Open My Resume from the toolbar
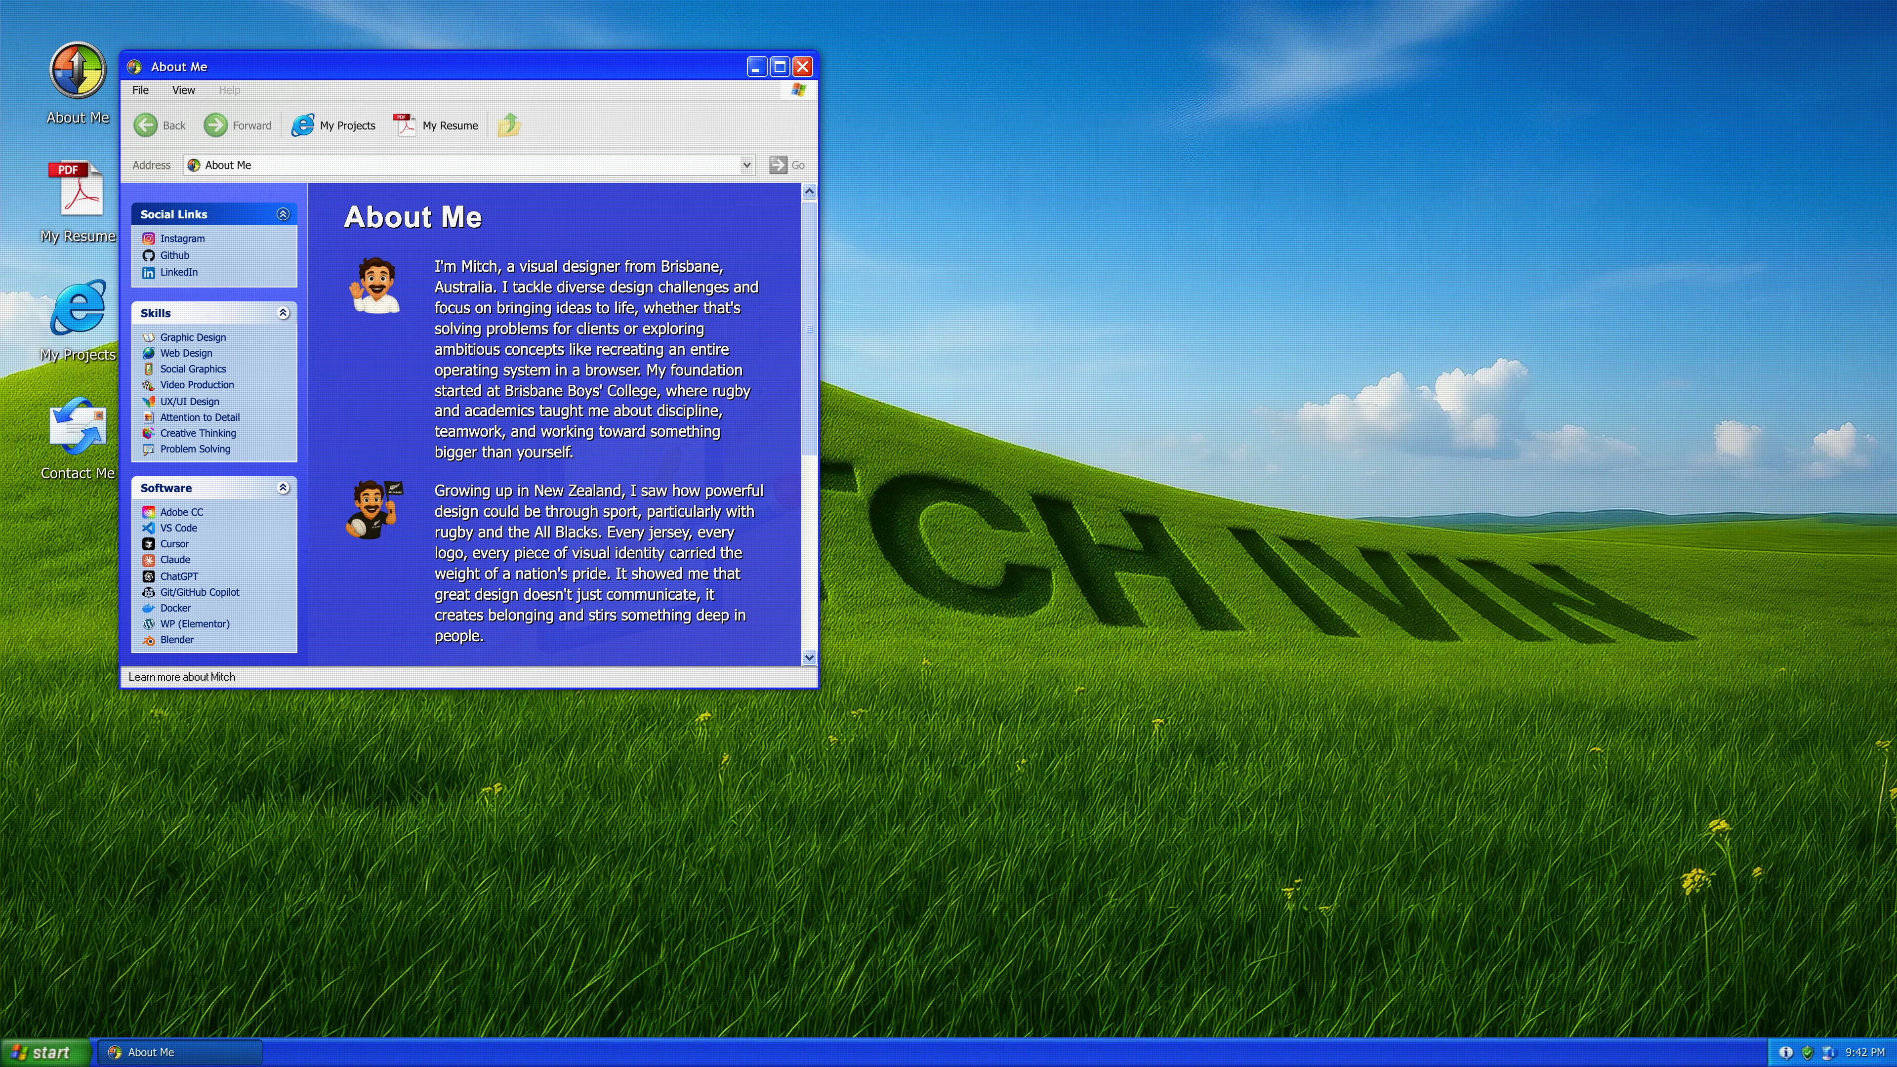This screenshot has height=1067, width=1897. point(436,125)
